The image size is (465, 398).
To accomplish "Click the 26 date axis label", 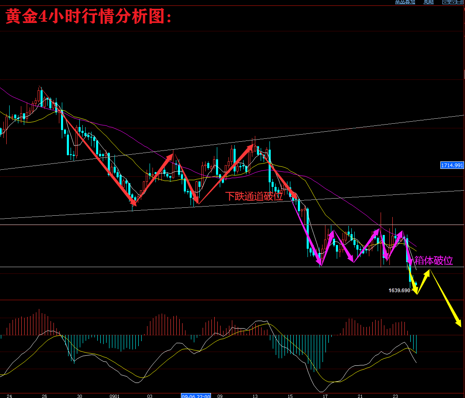I will tap(44, 396).
